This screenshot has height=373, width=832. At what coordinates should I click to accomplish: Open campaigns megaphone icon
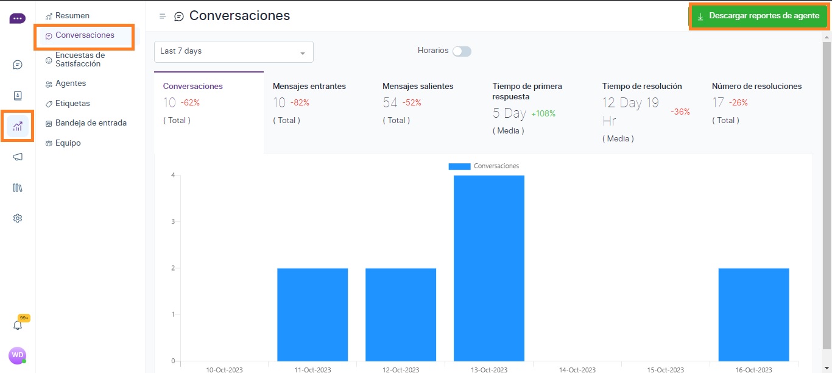[18, 157]
